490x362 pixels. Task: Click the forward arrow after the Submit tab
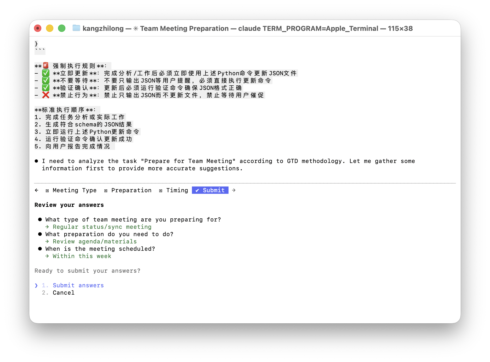(233, 190)
